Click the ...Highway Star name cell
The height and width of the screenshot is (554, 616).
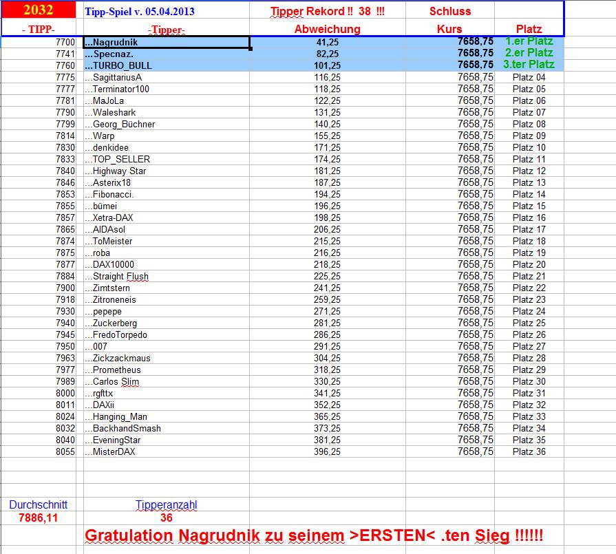pyautogui.click(x=167, y=171)
